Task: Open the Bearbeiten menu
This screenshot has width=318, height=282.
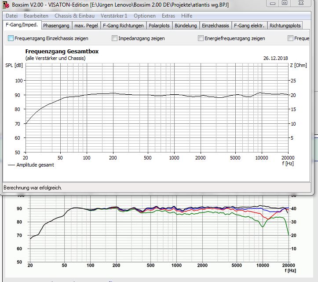Action: point(36,16)
